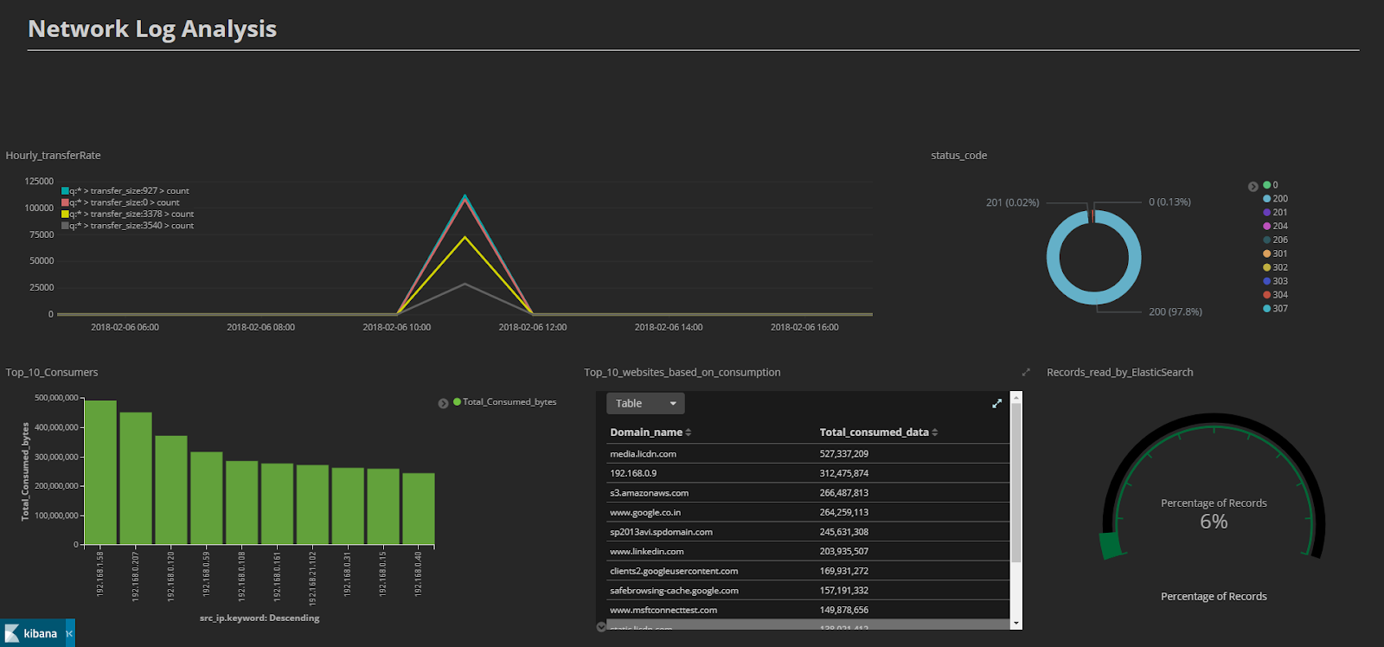Viewport: 1384px width, 647px height.
Task: Select the s3.amazonaws.com row
Action: pyautogui.click(x=808, y=493)
